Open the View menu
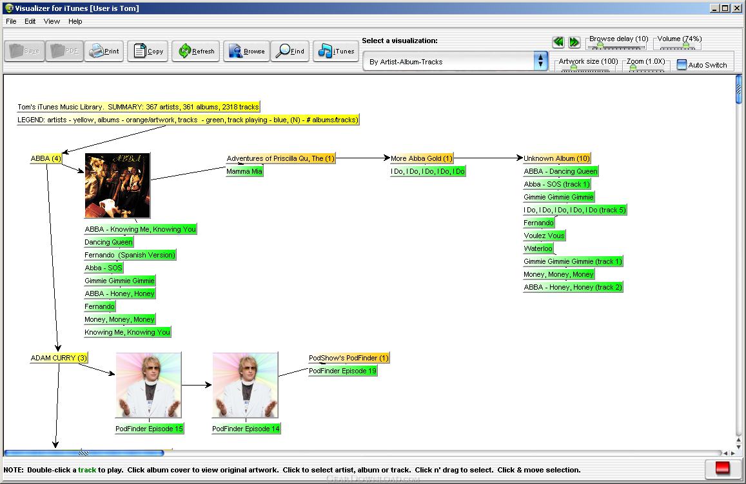The image size is (746, 484). (52, 21)
